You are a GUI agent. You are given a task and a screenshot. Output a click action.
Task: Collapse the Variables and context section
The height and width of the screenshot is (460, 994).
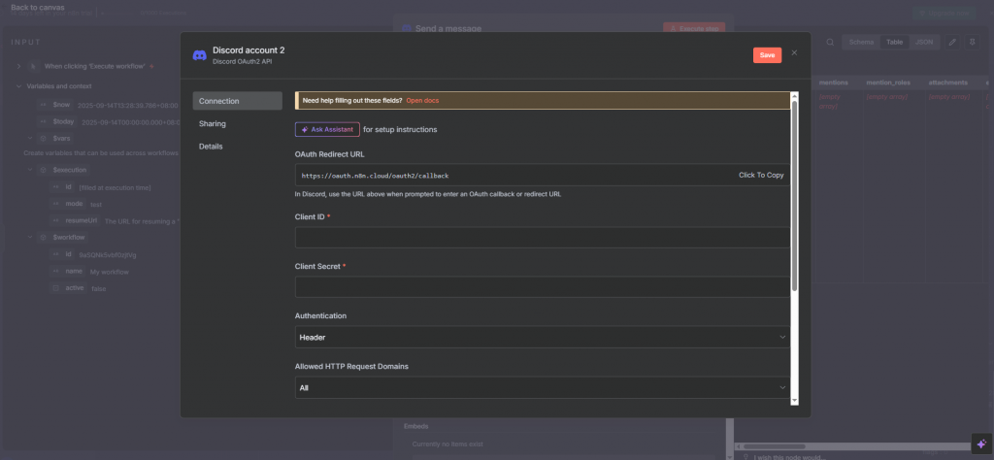click(x=19, y=86)
